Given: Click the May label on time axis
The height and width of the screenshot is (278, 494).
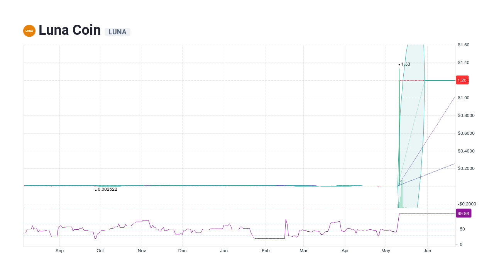Looking at the screenshot, I should [x=386, y=251].
